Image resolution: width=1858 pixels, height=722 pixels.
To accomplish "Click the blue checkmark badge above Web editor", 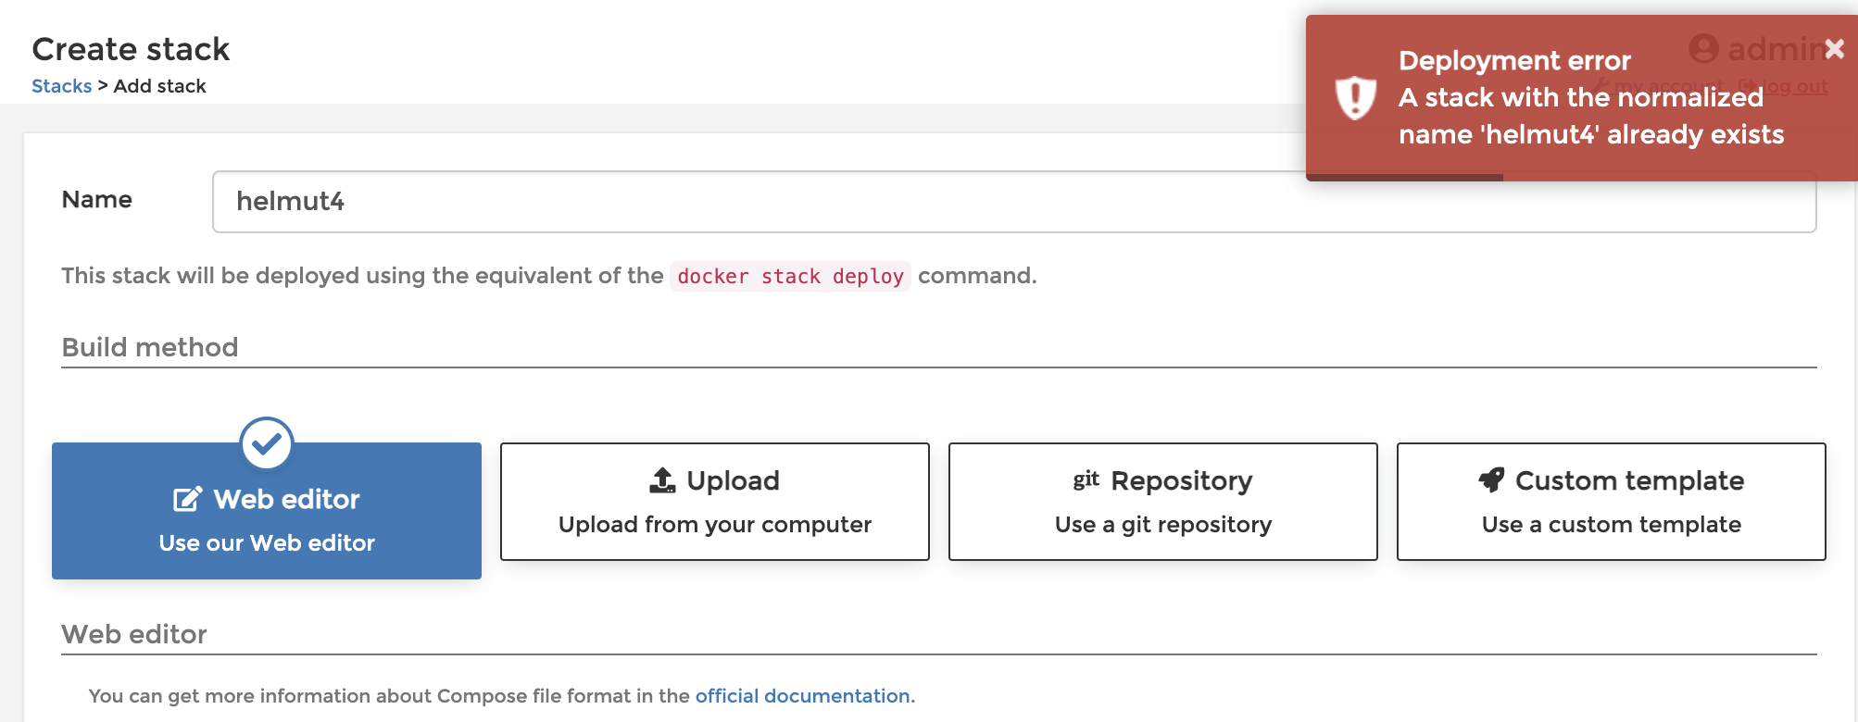I will point(267,443).
